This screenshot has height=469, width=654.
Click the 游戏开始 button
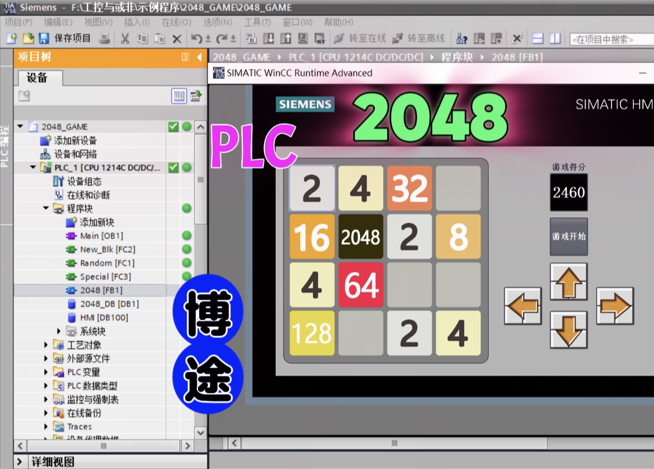(x=569, y=237)
